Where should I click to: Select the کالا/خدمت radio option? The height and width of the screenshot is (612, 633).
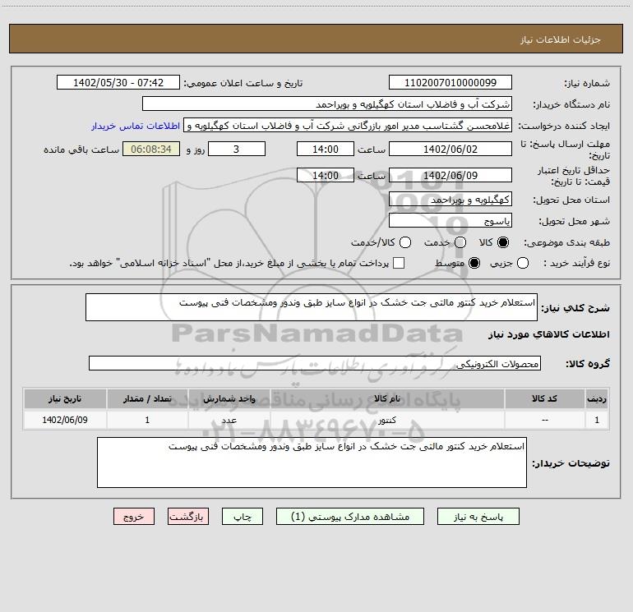coord(405,242)
